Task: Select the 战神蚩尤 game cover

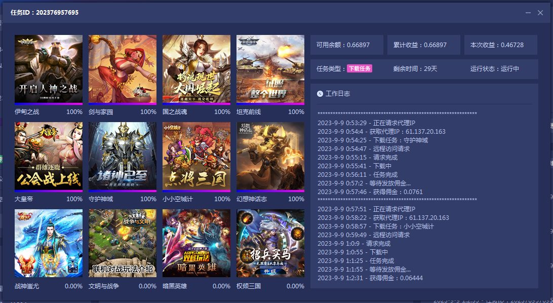Action: [49, 243]
